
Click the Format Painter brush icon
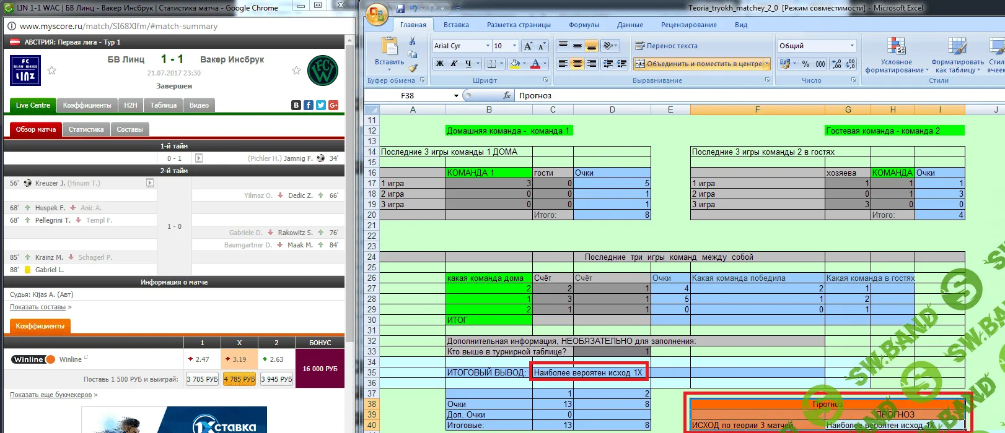point(413,68)
